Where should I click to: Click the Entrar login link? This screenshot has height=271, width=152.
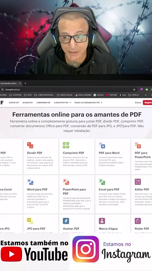tap(138, 103)
